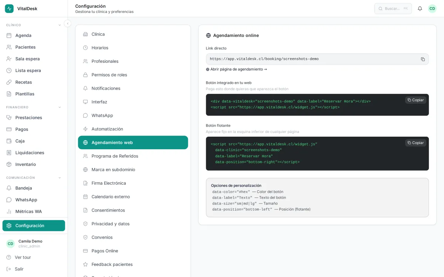The height and width of the screenshot is (277, 444).
Task: Open Recetas from the sidebar
Action: pos(34,82)
